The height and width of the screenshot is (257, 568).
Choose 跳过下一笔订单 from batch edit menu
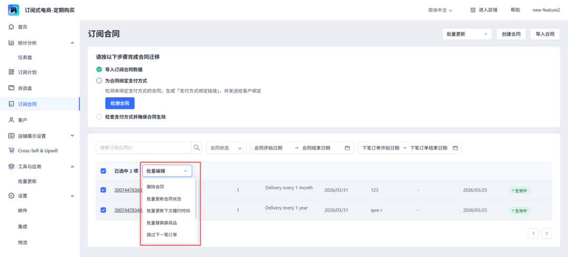pyautogui.click(x=161, y=234)
